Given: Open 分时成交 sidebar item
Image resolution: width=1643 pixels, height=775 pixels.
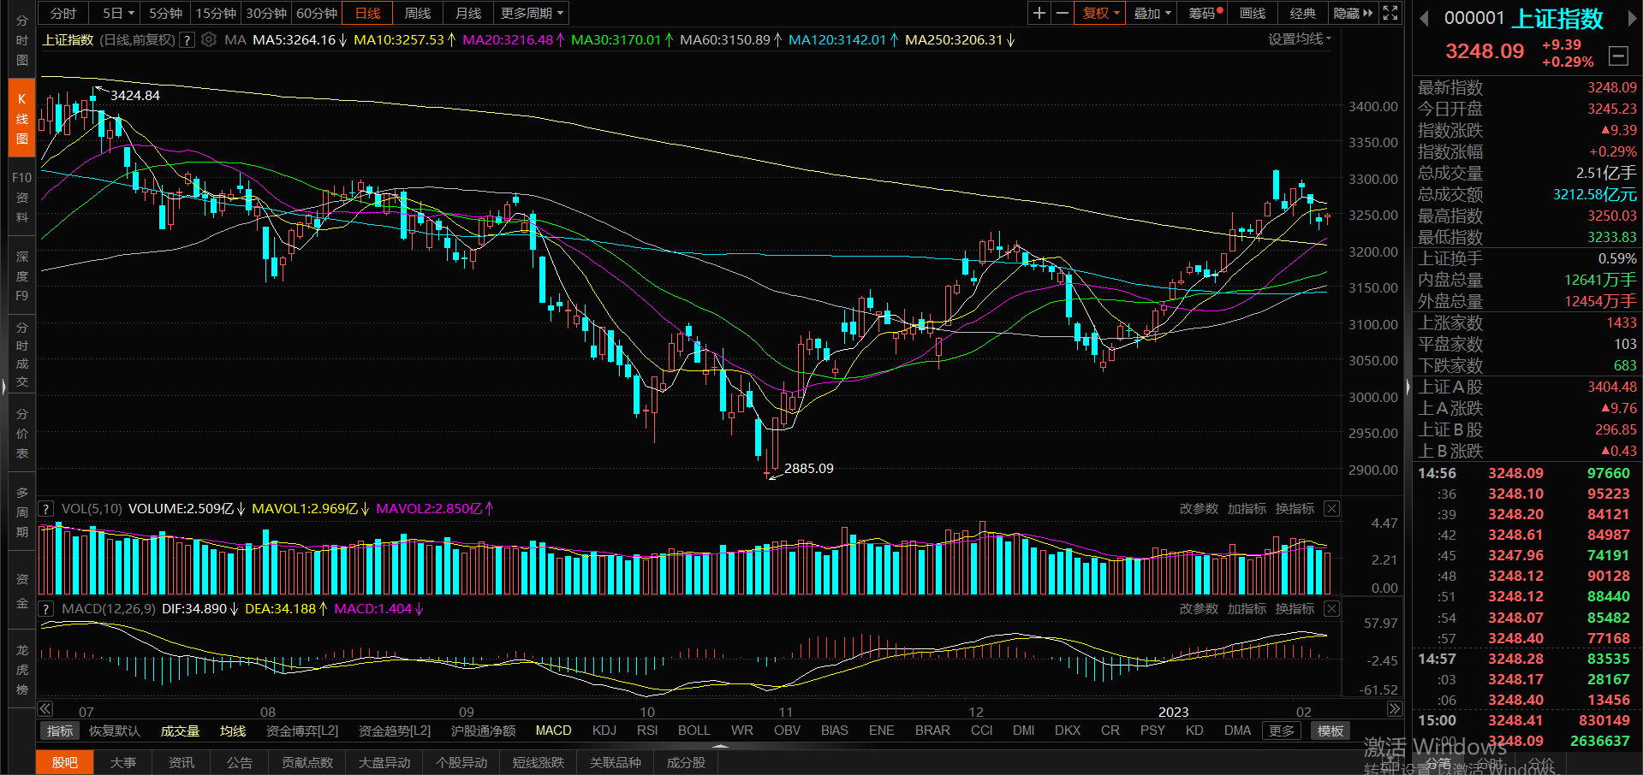Looking at the screenshot, I should 21,355.
